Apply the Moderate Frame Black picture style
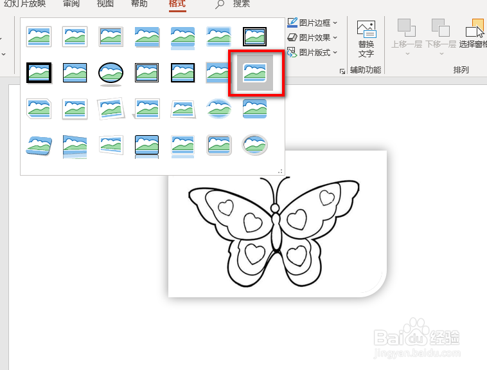Screen dimensions: 487x370 tap(183, 73)
